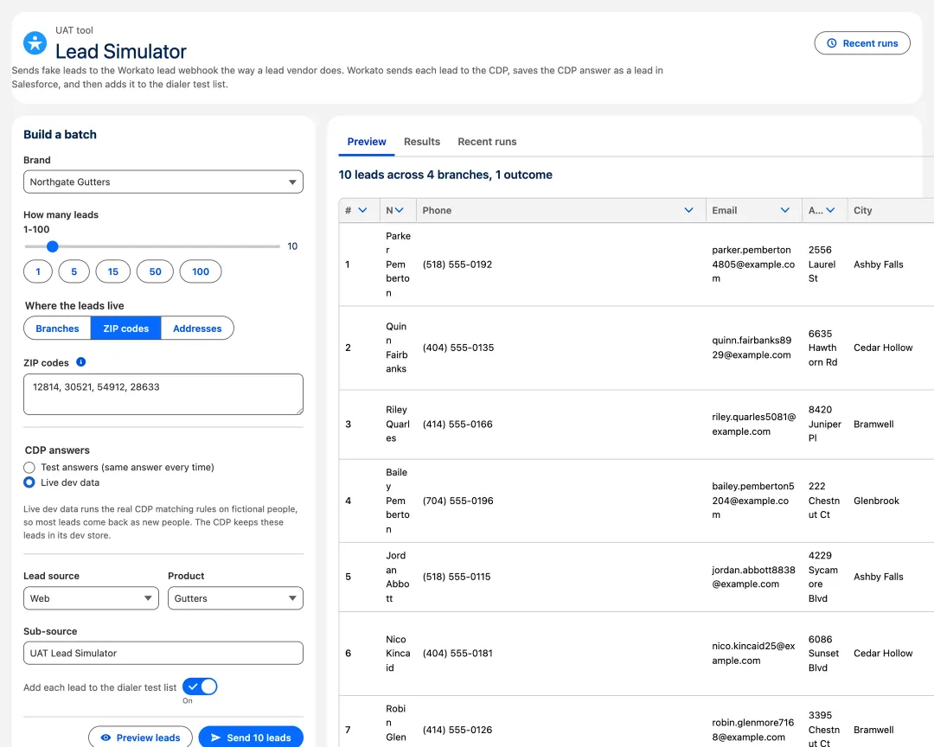The width and height of the screenshot is (934, 747).
Task: Click email quinn.fairbanks8929@example.com
Action: (752, 348)
